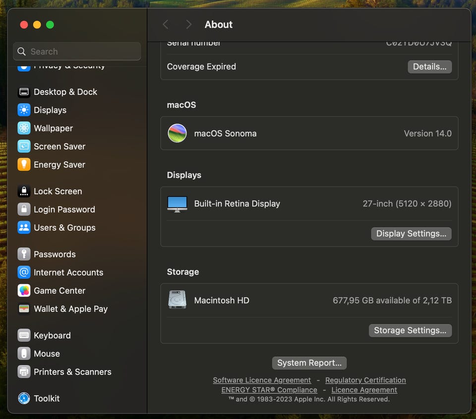Click the Keyboard icon in sidebar
The height and width of the screenshot is (419, 476).
[x=24, y=335]
